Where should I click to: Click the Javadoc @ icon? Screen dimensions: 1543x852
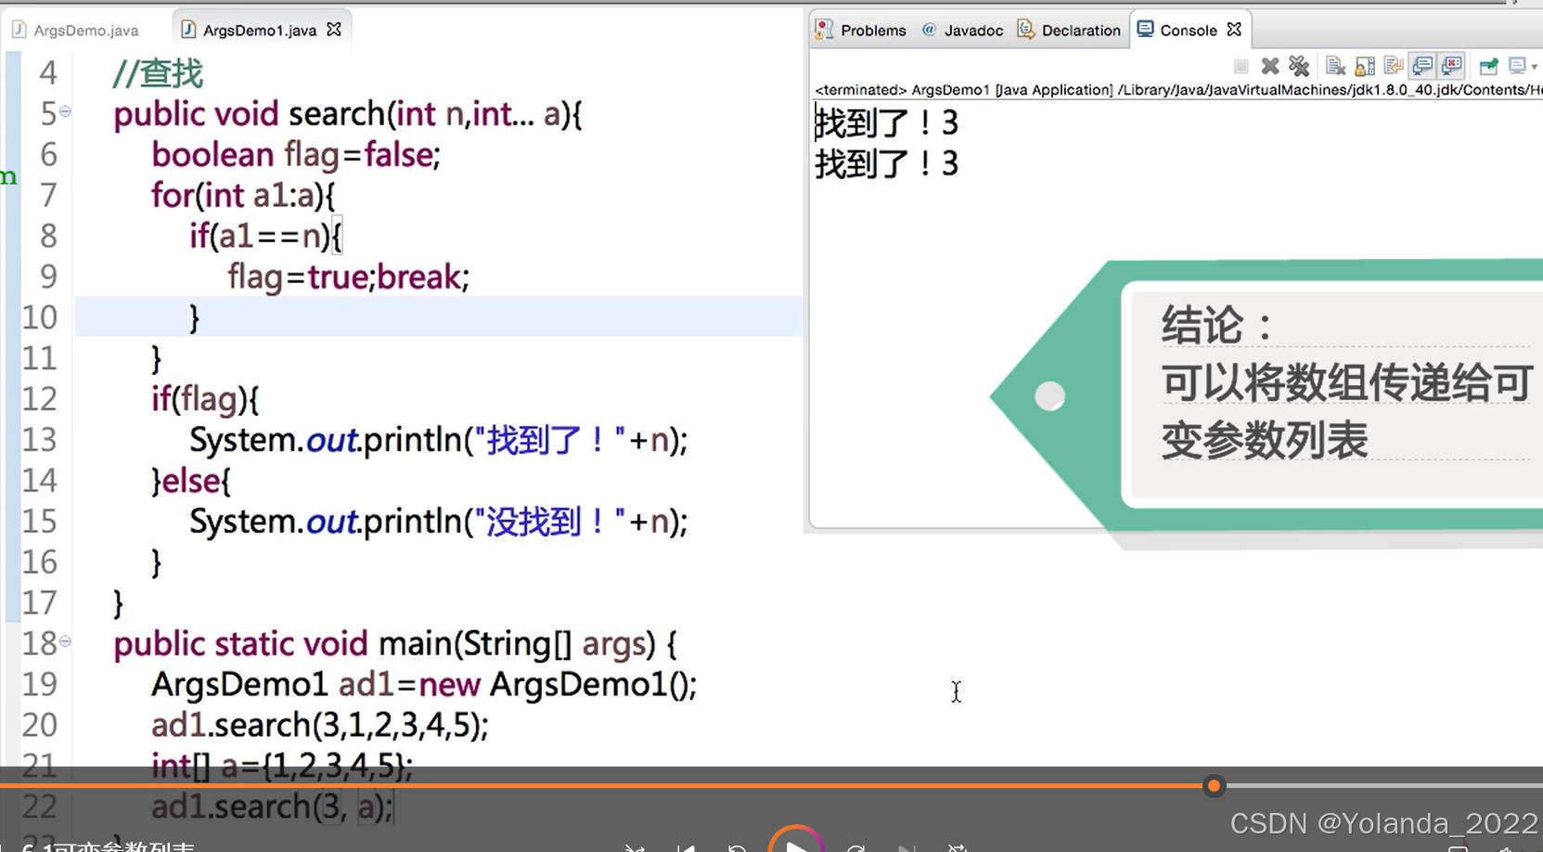[929, 30]
